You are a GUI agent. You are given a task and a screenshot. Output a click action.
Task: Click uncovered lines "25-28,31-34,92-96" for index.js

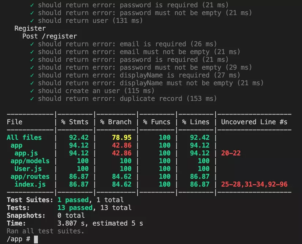[254, 184]
